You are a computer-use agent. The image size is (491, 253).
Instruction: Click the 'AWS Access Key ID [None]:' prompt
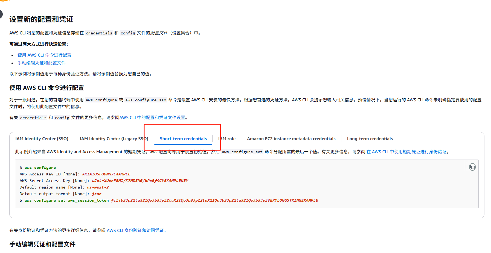[50, 174]
